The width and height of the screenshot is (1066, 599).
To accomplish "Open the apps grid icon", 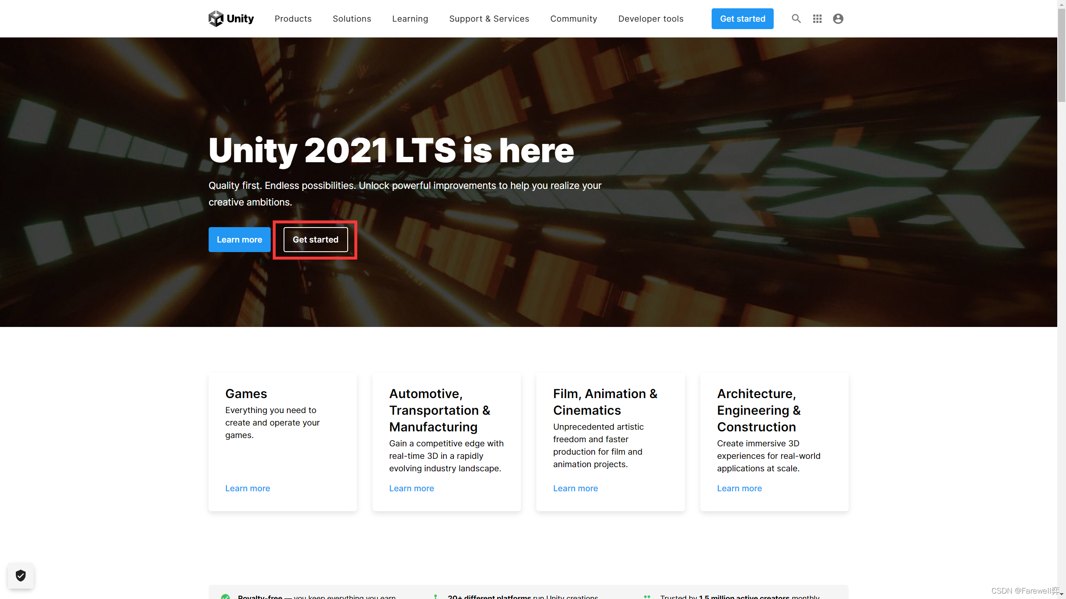I will point(817,19).
